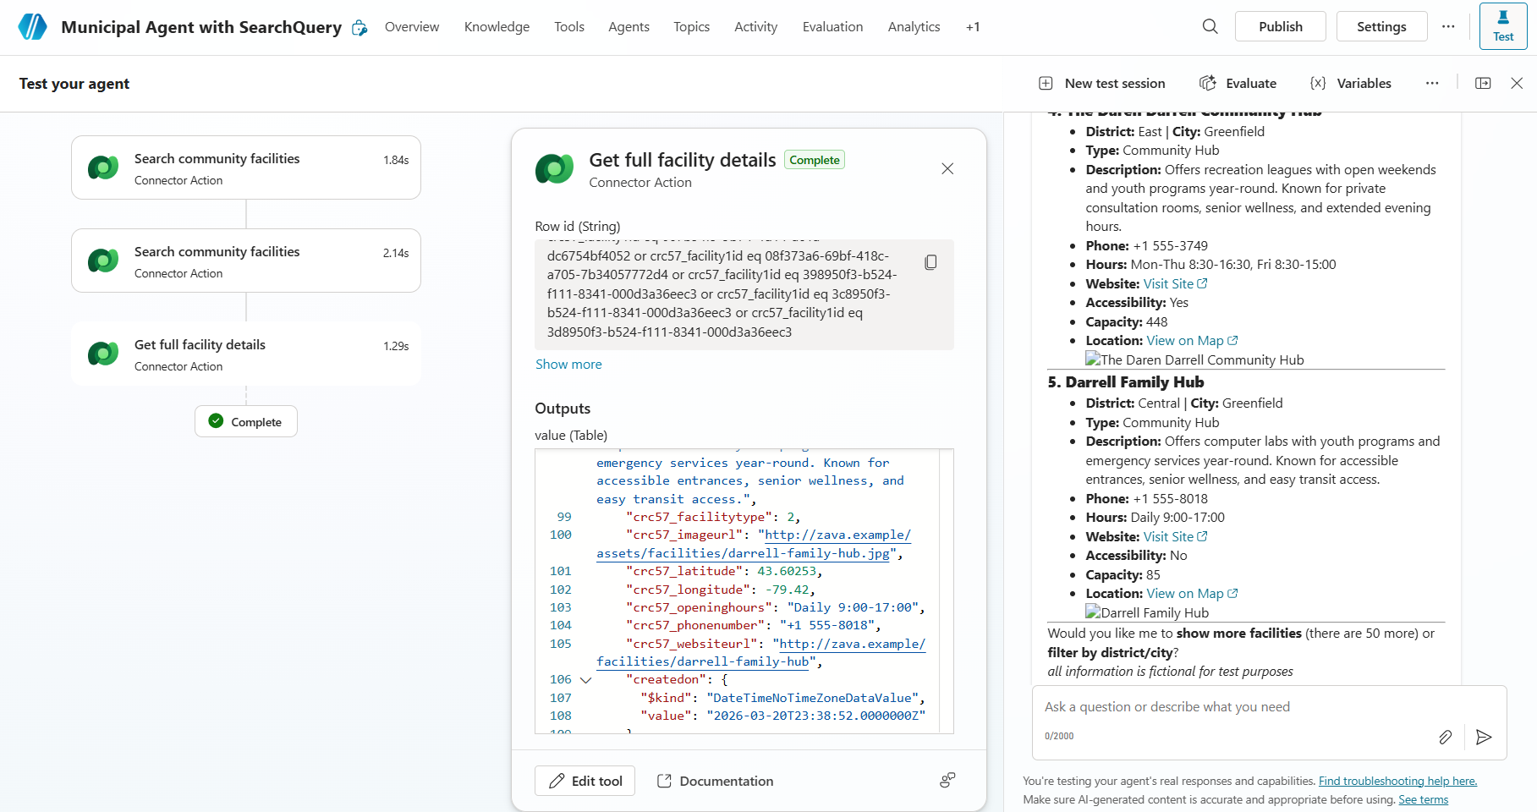Viewport: 1537px width, 812px height.
Task: Start a New test session
Action: [1101, 83]
